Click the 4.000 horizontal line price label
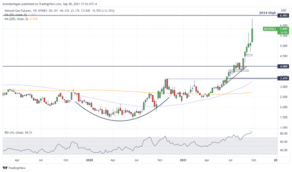Screen dimensions: 292x172 [283, 66]
